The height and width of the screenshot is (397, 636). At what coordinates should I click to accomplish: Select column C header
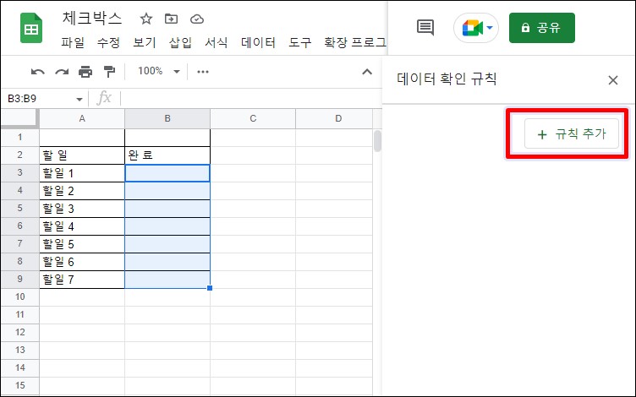pyautogui.click(x=253, y=118)
